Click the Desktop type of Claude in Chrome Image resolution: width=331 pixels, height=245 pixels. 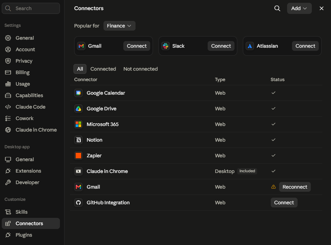[225, 171]
